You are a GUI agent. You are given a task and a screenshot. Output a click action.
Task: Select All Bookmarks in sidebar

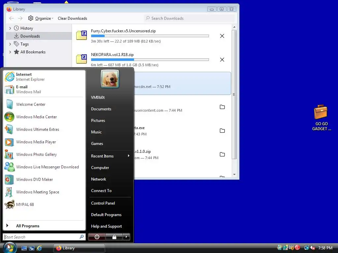click(39, 52)
